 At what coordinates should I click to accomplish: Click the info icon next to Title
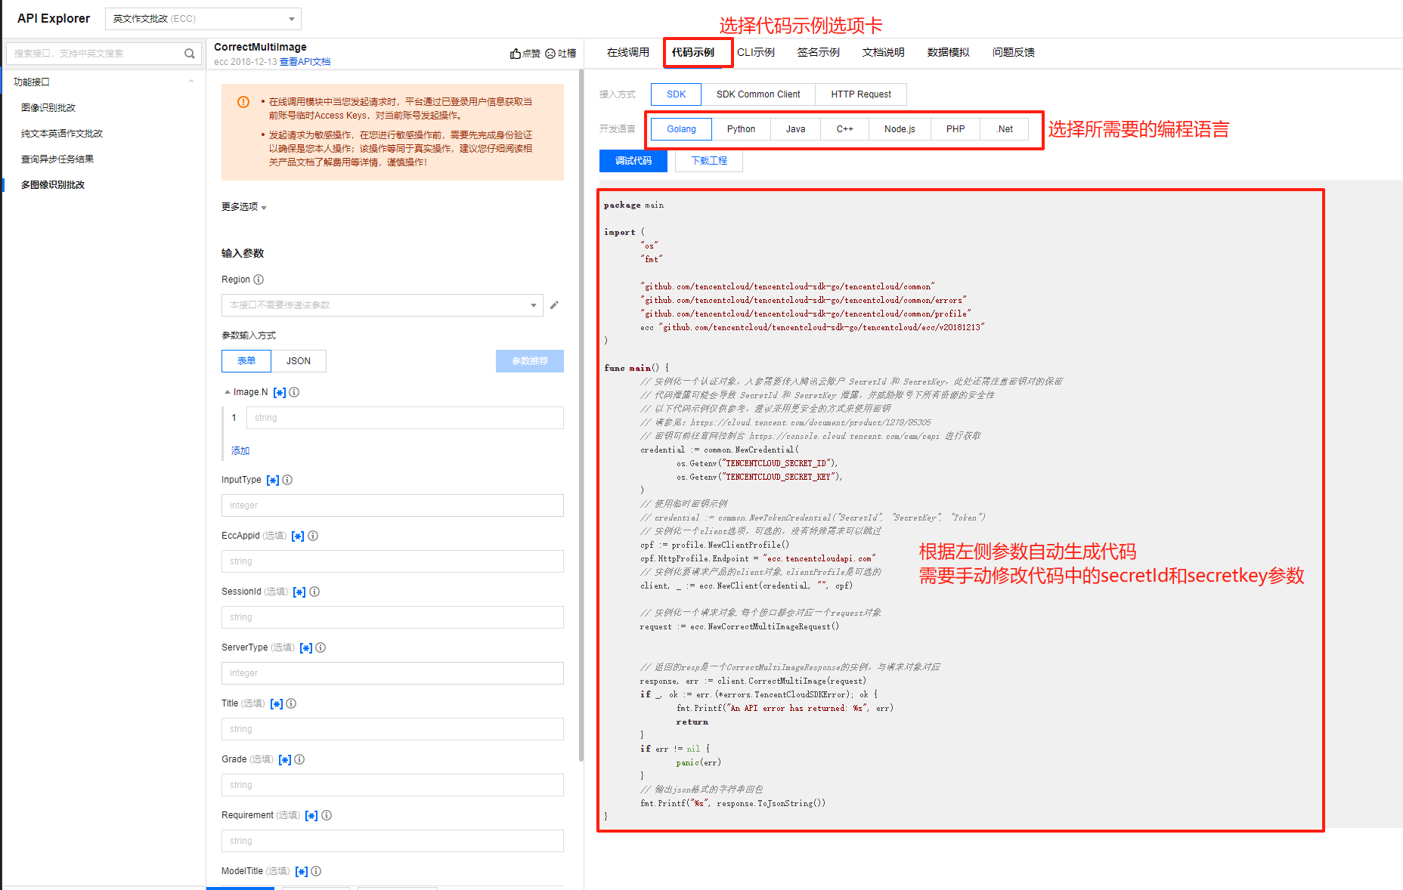click(x=291, y=703)
